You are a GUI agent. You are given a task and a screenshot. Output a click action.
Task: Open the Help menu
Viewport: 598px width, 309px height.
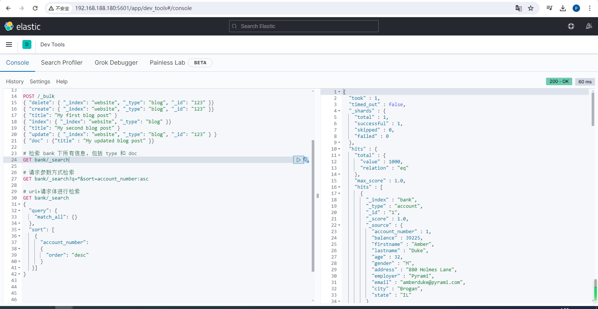coord(62,81)
